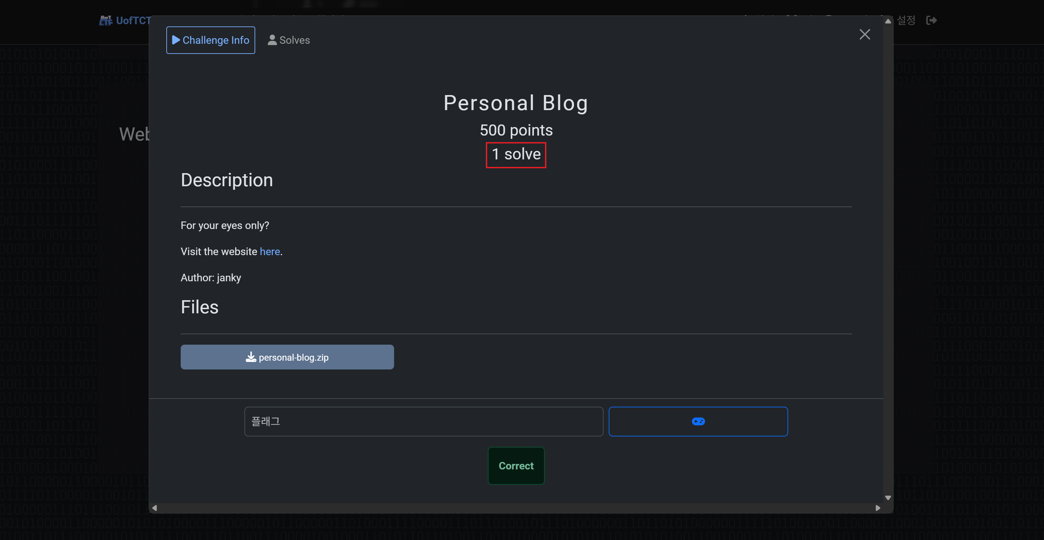This screenshot has width=1044, height=540.
Task: Click the UofTCTF logo icon
Action: 106,20
